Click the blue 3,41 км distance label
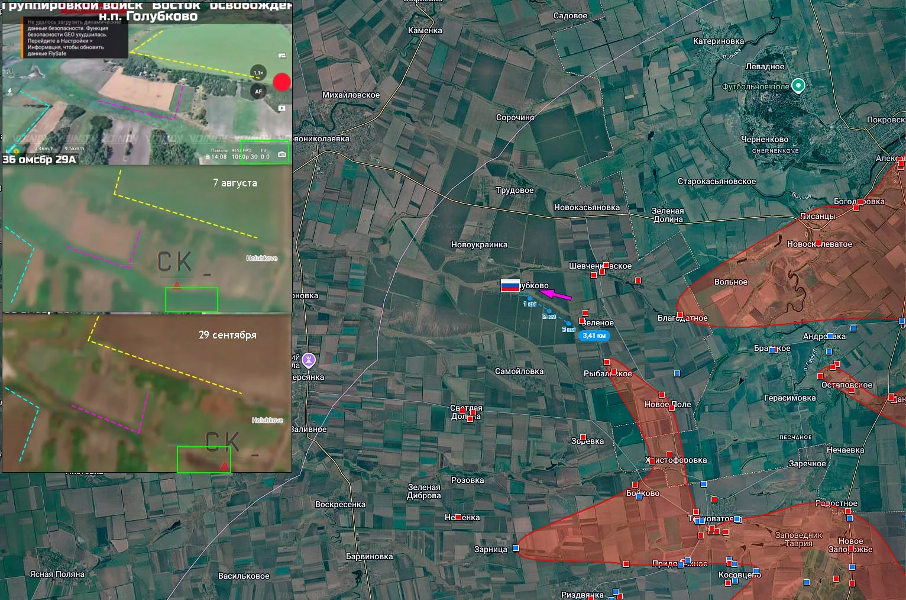This screenshot has width=906, height=600. (x=594, y=336)
